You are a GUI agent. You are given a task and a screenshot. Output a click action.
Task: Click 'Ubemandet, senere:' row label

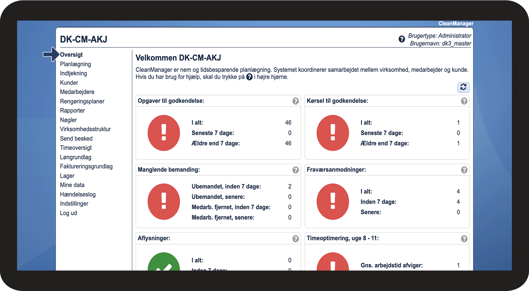tap(218, 197)
